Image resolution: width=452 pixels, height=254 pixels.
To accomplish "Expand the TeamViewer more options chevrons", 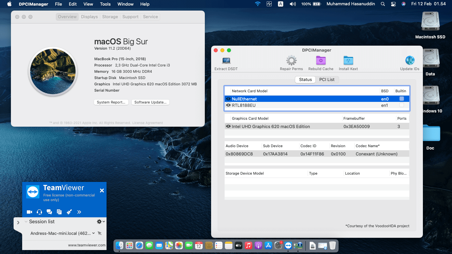I will pos(79,212).
